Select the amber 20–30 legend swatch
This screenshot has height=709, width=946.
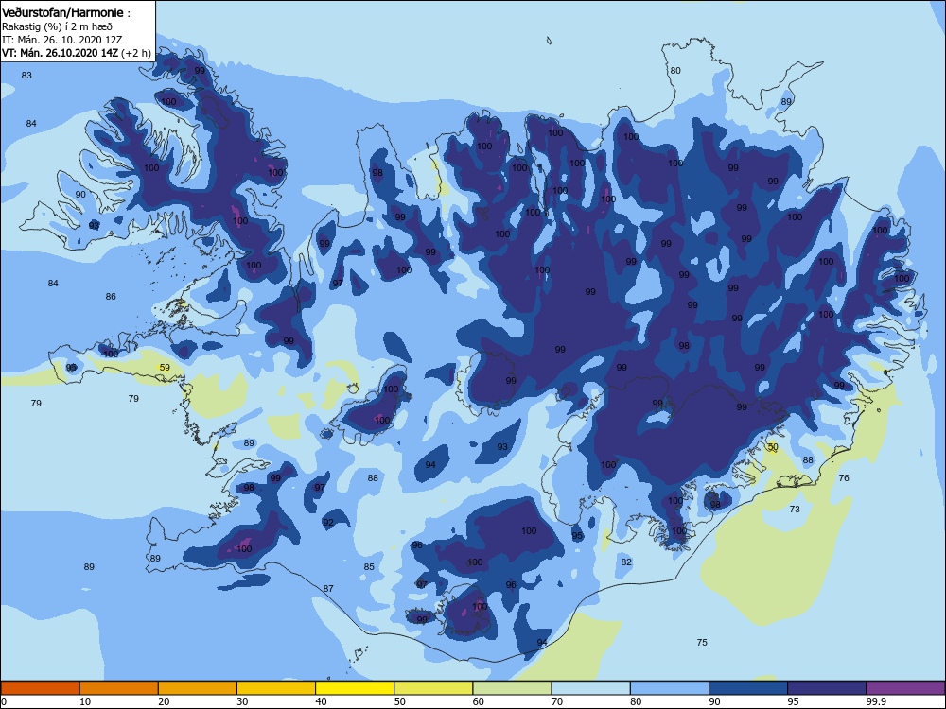198,688
